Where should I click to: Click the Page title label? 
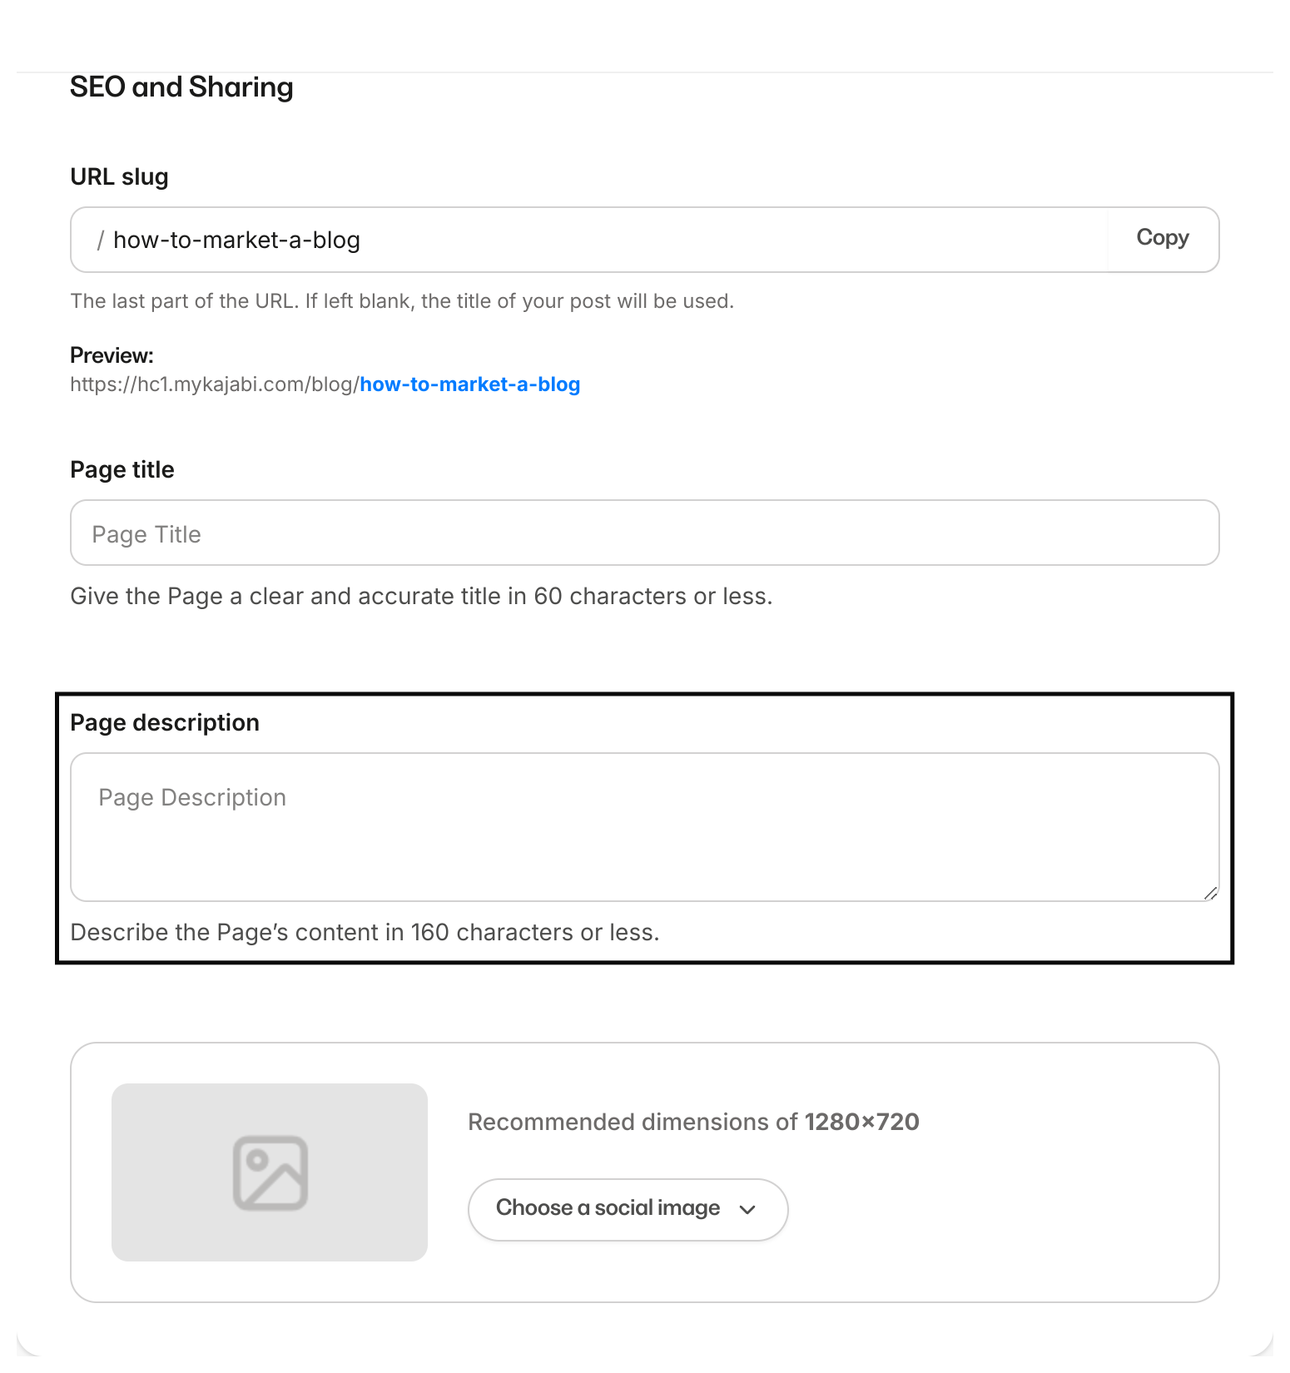tap(122, 469)
